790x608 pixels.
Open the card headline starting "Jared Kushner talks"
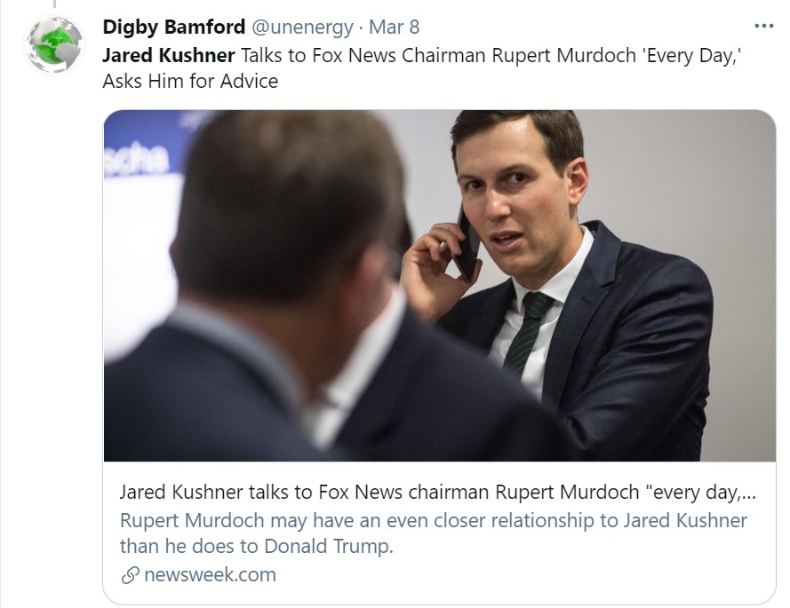tap(436, 492)
